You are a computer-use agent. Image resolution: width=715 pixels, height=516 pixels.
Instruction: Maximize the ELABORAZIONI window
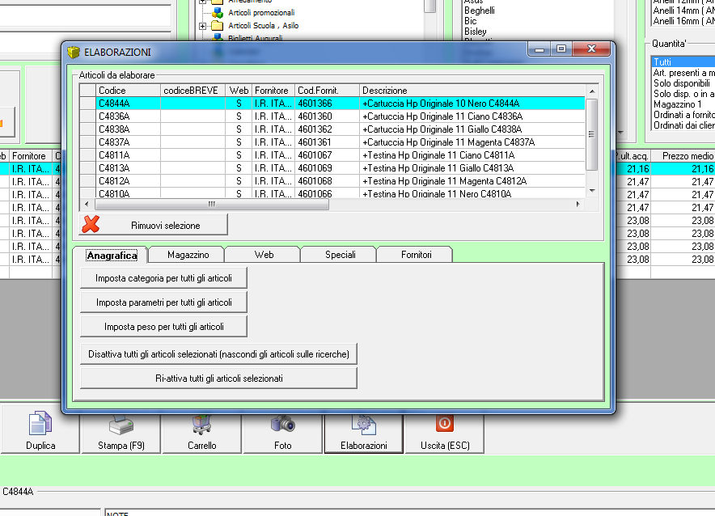(x=561, y=49)
